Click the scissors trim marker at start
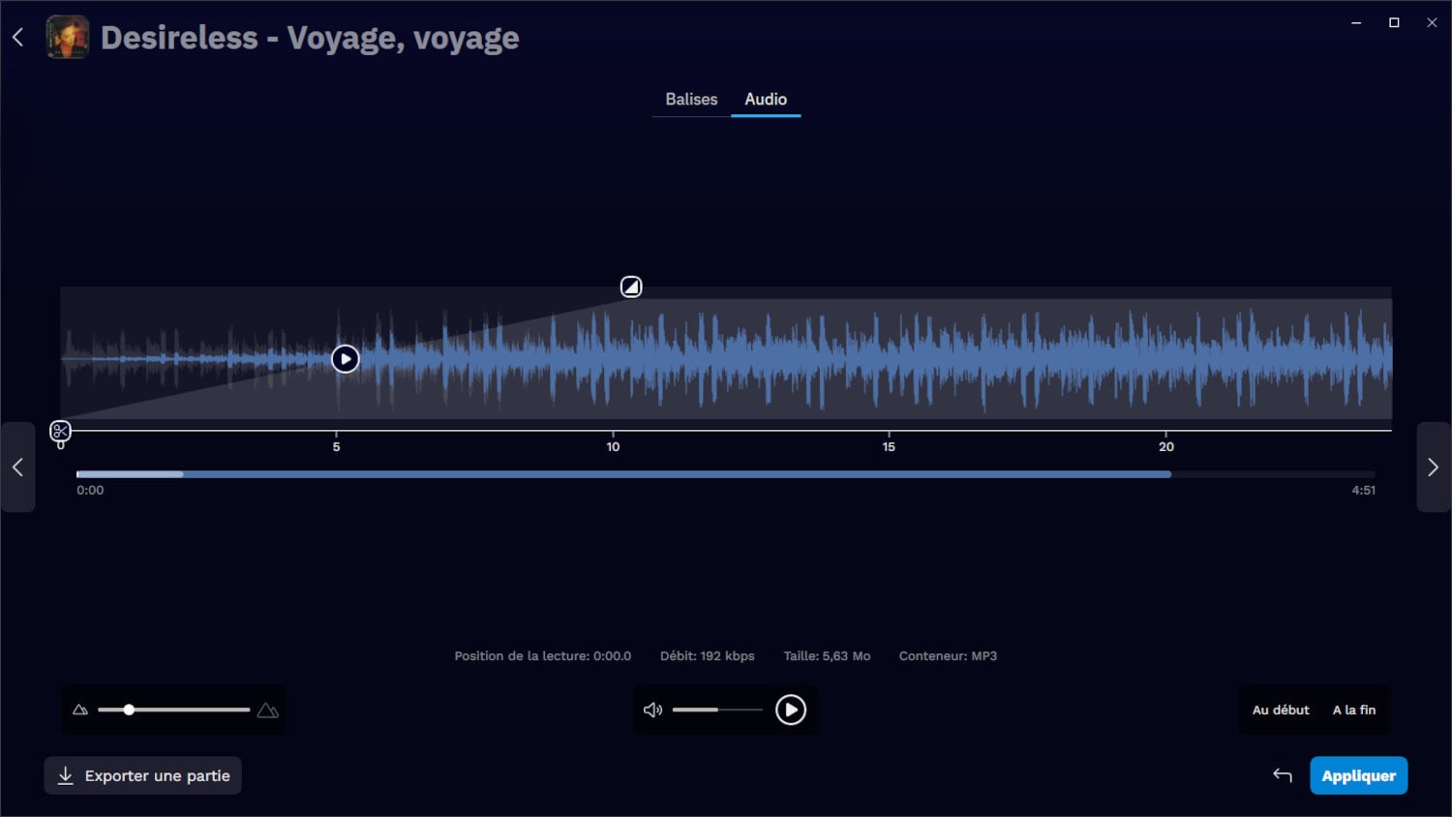1452x817 pixels. pyautogui.click(x=60, y=431)
